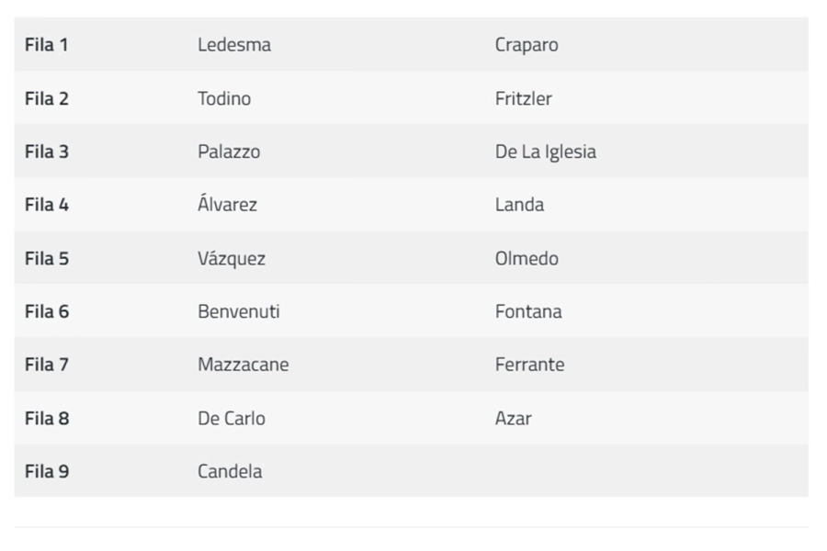Click the Fritzler entry
This screenshot has height=551, width=827.
524,98
